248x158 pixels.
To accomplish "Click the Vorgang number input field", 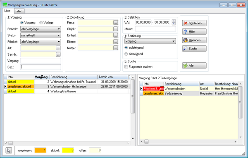I will 41,61.
